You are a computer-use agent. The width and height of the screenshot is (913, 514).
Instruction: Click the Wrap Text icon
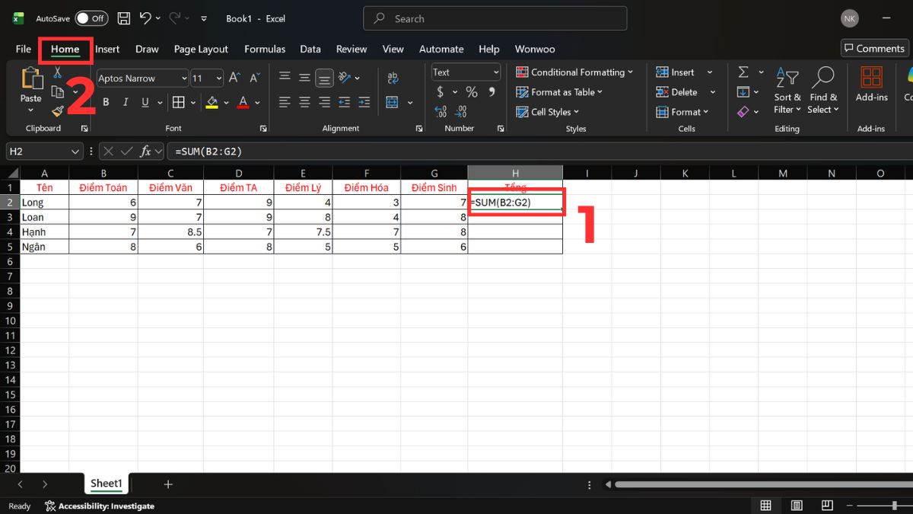(x=393, y=77)
